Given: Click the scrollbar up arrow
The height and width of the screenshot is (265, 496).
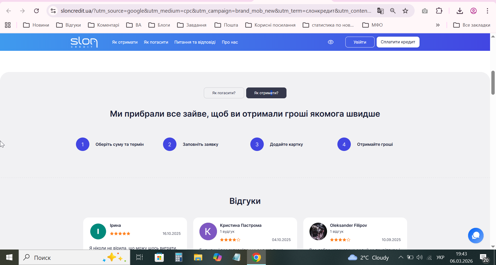Looking at the screenshot, I should coord(493,36).
